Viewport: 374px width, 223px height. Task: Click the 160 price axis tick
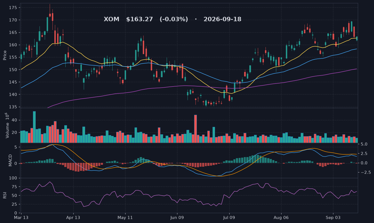point(13,45)
